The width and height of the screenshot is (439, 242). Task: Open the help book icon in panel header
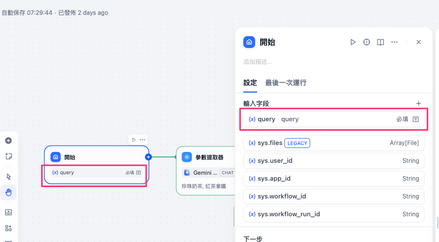click(x=381, y=42)
